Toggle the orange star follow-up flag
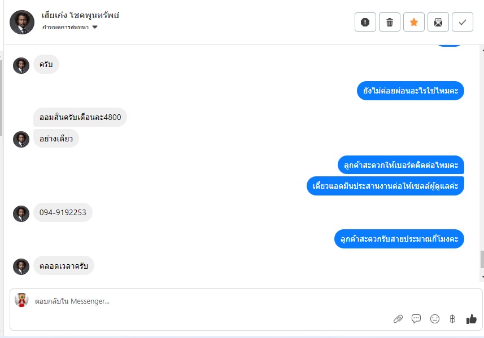The width and height of the screenshot is (484, 338). pyautogui.click(x=414, y=22)
